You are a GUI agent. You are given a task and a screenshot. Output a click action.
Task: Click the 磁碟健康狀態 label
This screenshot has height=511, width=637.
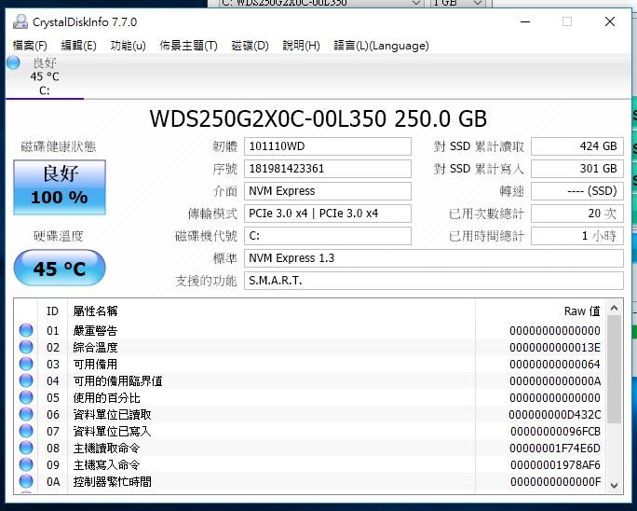coord(59,146)
